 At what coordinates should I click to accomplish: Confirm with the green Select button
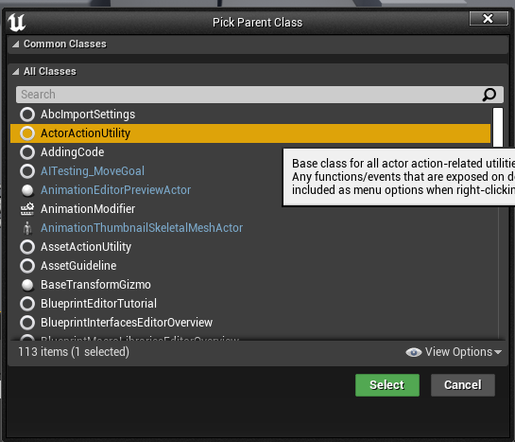[387, 385]
